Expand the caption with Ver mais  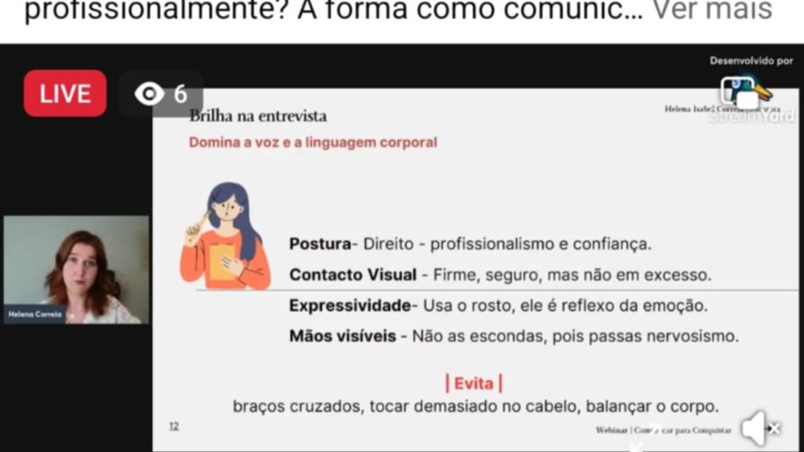click(712, 10)
